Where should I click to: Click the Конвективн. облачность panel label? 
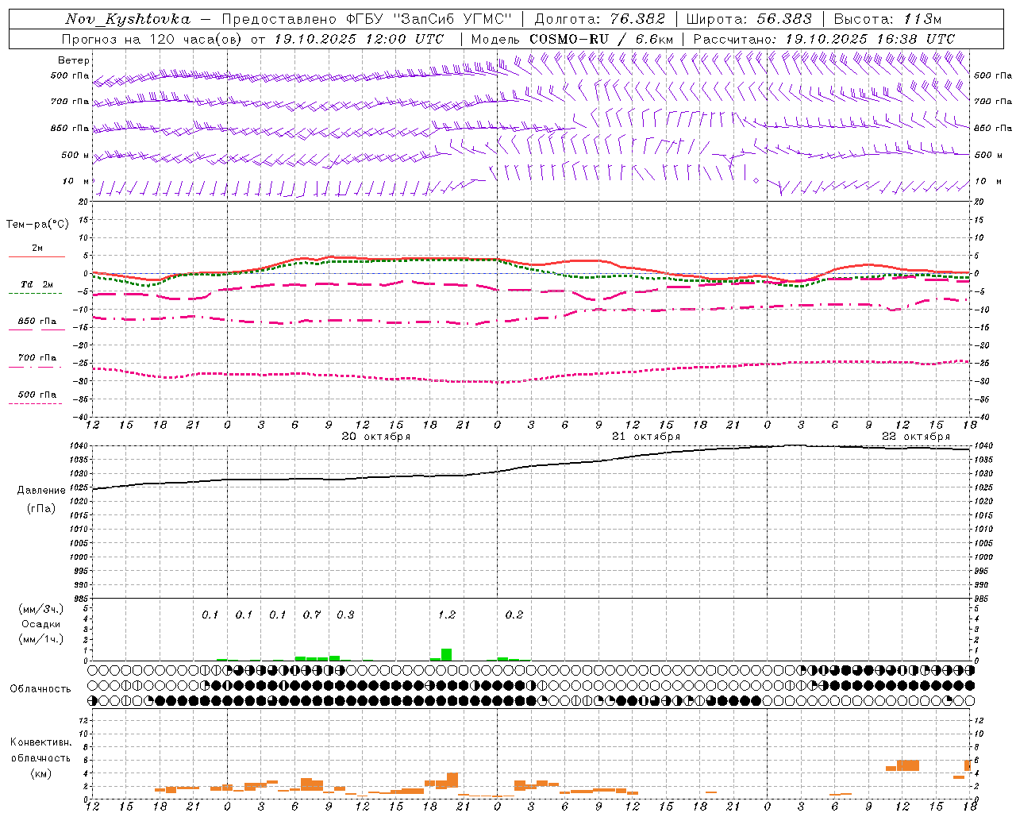pyautogui.click(x=40, y=750)
